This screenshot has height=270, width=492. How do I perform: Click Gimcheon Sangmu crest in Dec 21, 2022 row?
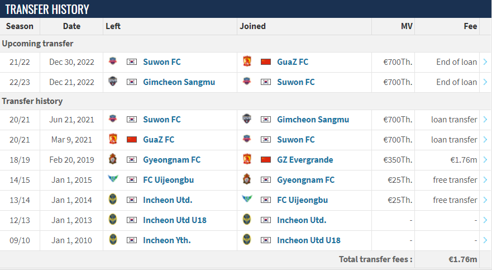113,81
